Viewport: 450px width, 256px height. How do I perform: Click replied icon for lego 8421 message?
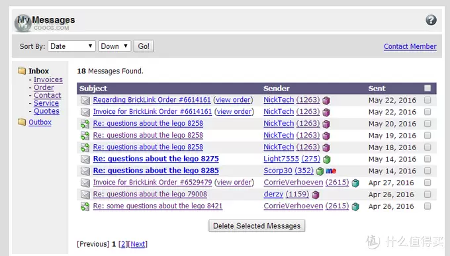click(x=85, y=206)
